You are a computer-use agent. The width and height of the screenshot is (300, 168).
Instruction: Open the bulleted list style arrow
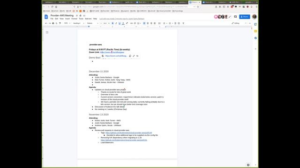point(172,23)
